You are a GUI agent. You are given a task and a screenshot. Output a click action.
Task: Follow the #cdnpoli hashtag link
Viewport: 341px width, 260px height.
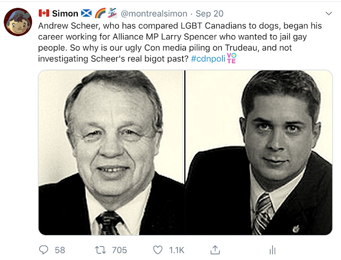[x=207, y=58]
